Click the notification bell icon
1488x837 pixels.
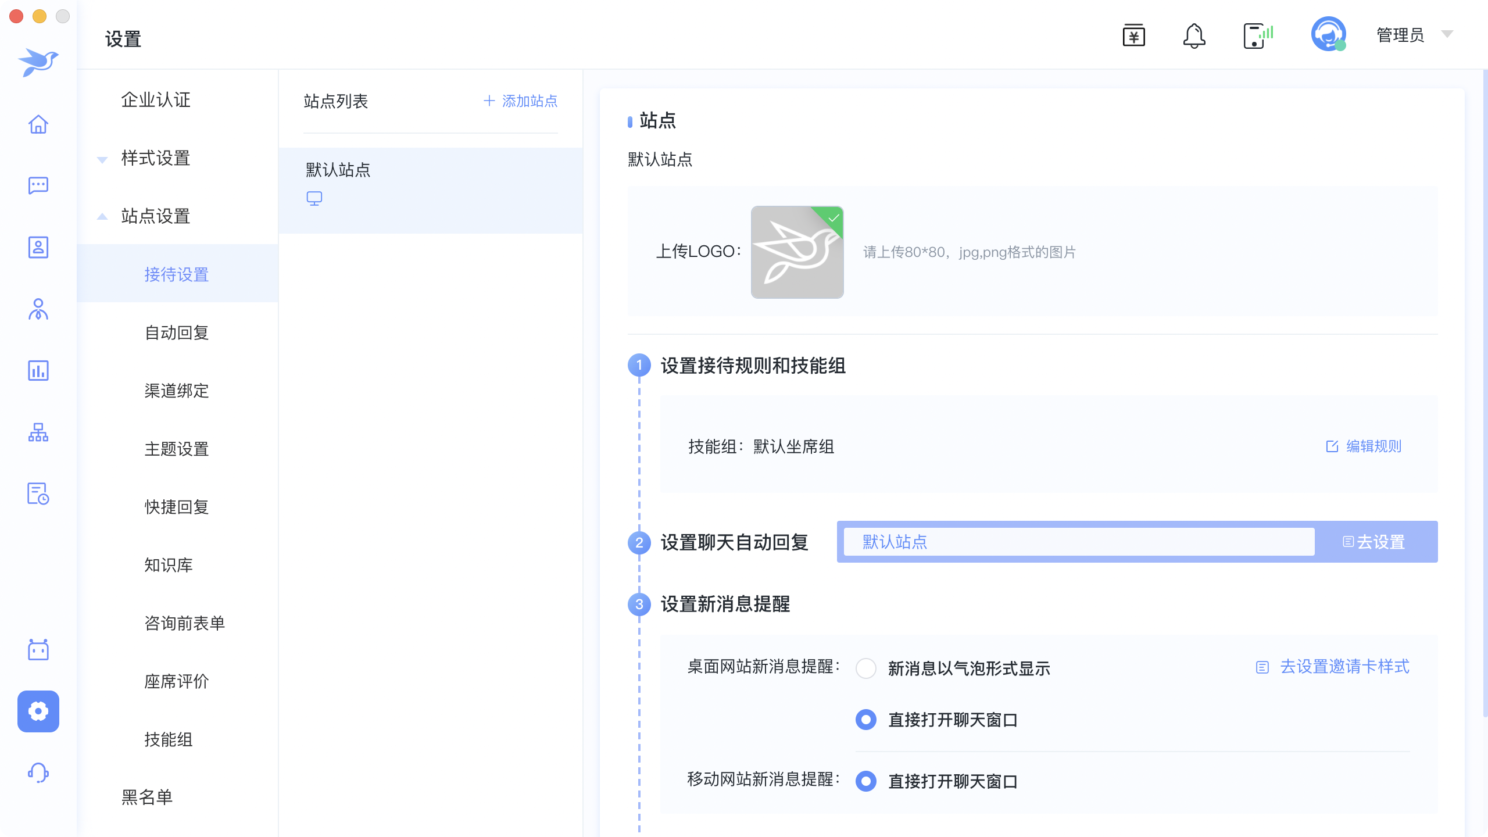(1194, 36)
